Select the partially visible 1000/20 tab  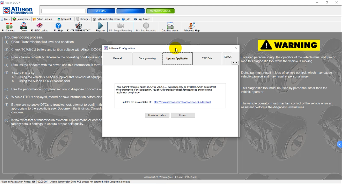click(x=227, y=57)
